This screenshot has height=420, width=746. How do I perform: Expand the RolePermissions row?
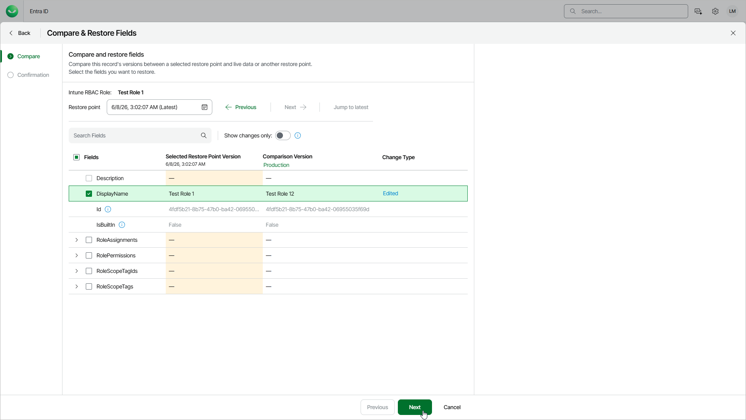pos(76,255)
